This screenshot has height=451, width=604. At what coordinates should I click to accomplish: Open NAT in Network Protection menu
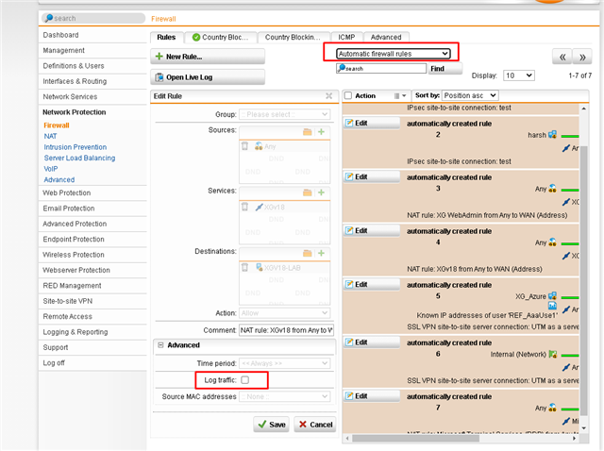(50, 136)
